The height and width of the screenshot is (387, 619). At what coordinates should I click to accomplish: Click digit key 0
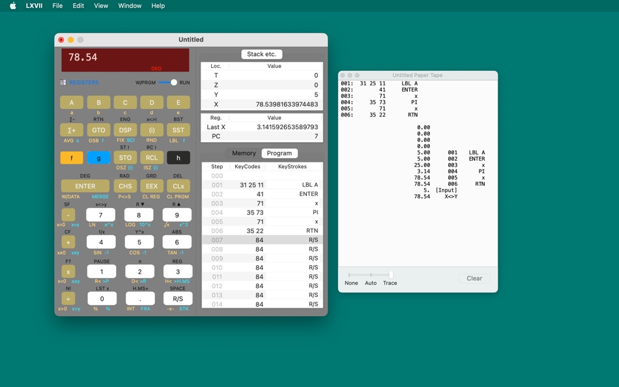102,298
